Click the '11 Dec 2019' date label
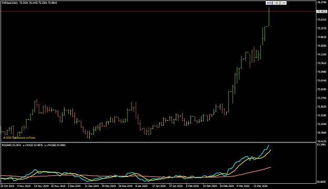328x189 pixels. click(92, 186)
